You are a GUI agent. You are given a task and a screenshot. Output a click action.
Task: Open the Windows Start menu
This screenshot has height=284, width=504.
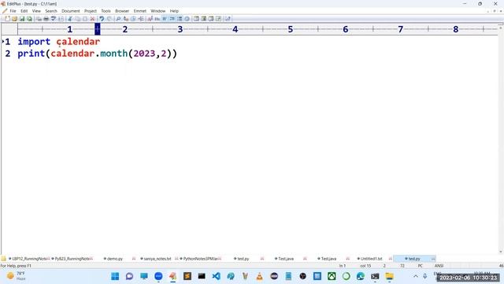pyautogui.click(x=115, y=276)
